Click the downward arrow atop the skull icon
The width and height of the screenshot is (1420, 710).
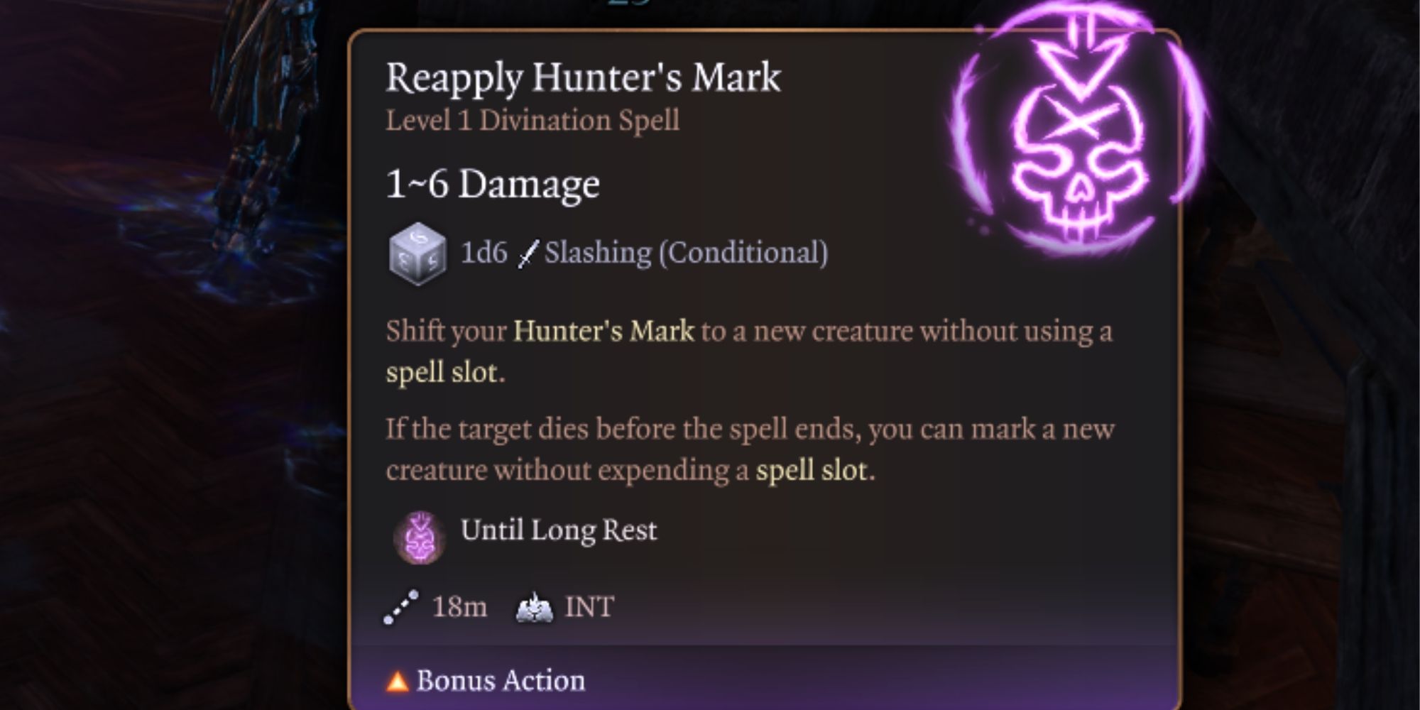coord(1080,57)
